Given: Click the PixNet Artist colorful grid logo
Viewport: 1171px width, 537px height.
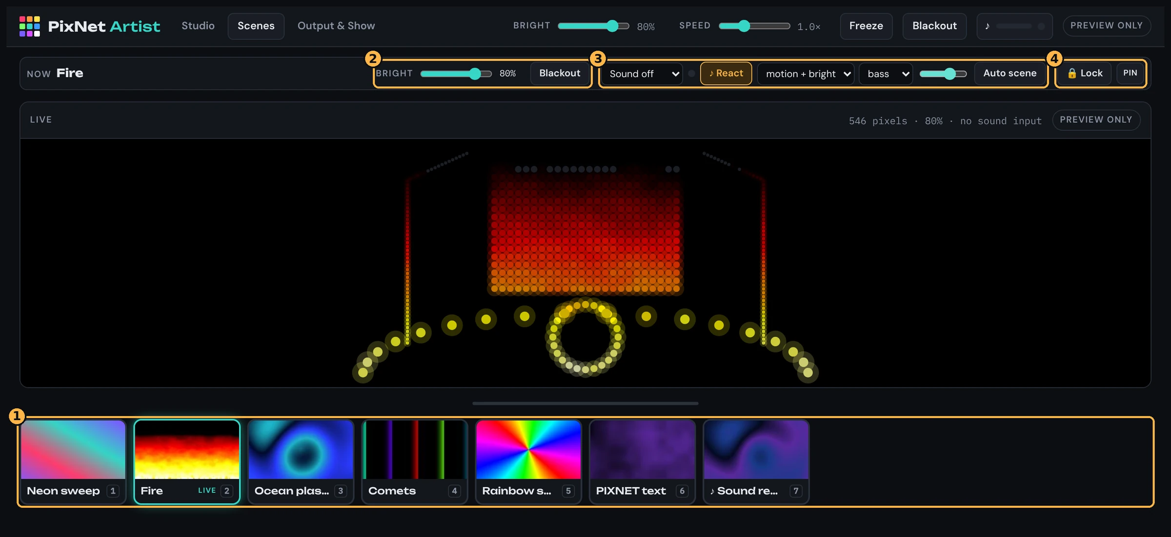Looking at the screenshot, I should 30,26.
